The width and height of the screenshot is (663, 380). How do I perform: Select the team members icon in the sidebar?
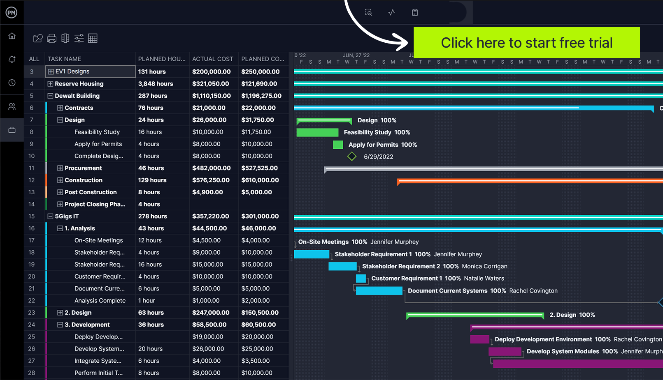click(x=12, y=106)
